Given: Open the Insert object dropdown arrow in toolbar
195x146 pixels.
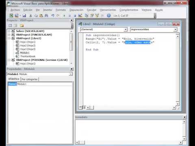Looking at the screenshot, I should point(20,16).
